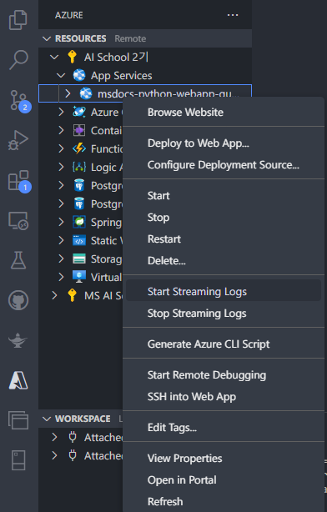Open the Azure panel more actions ellipsis
Image resolution: width=327 pixels, height=512 pixels.
click(233, 15)
